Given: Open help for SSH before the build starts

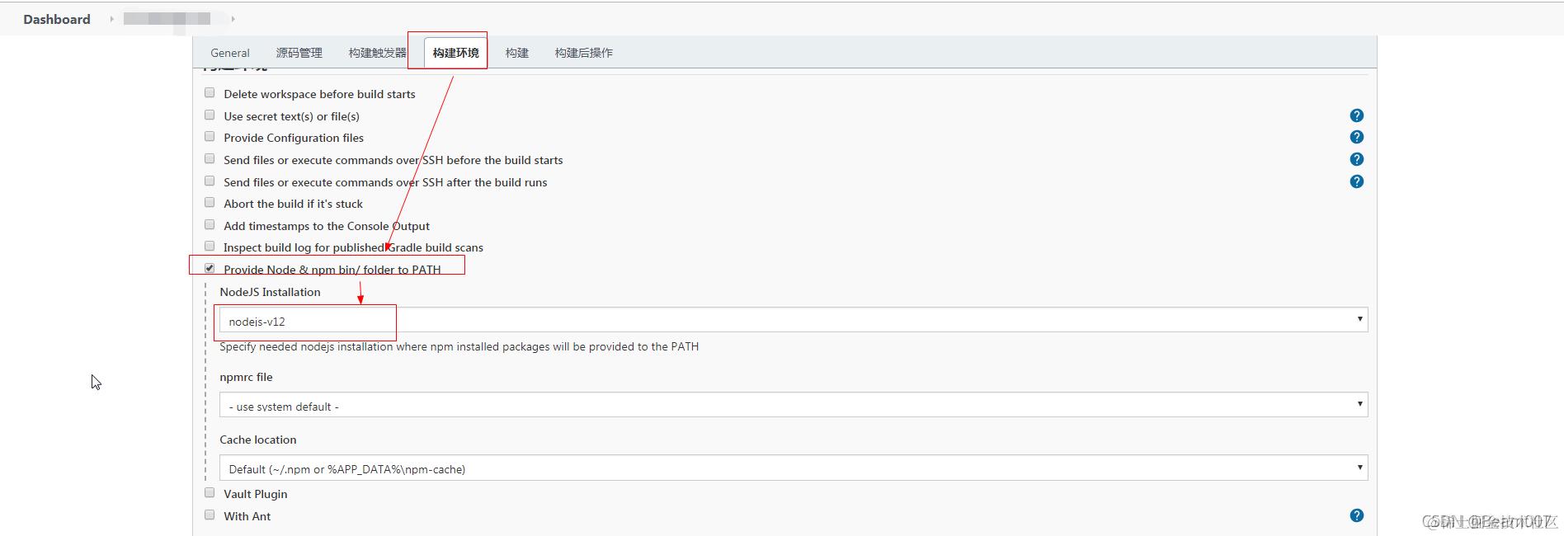Looking at the screenshot, I should [1356, 159].
